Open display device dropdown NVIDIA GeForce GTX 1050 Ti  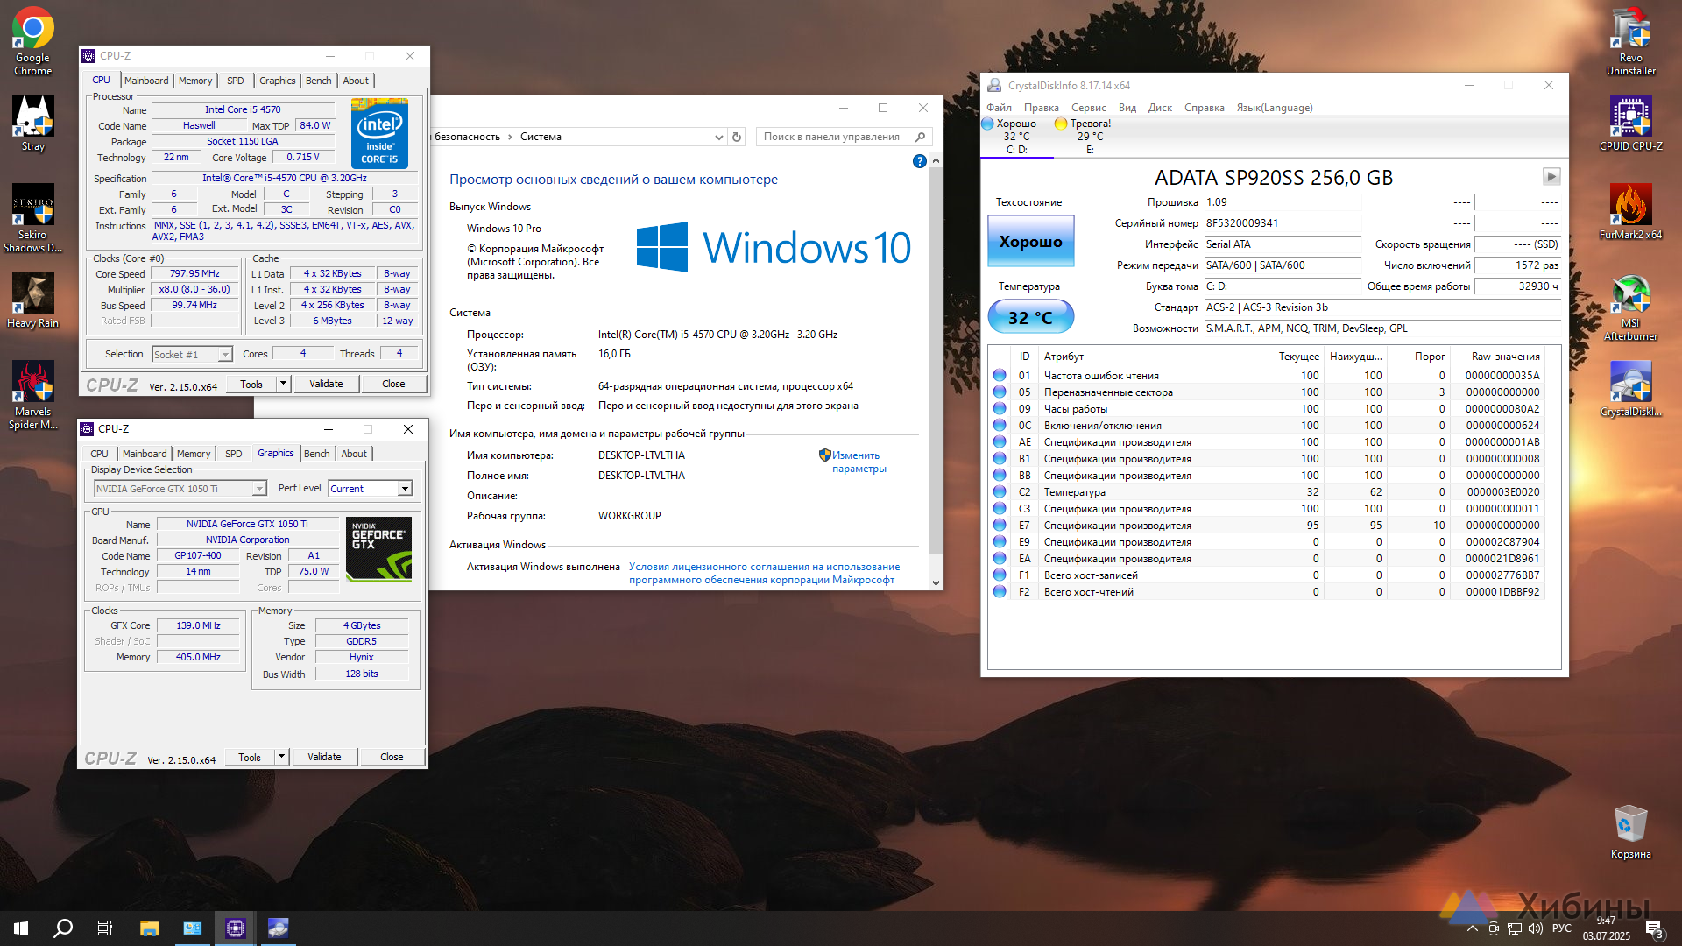point(180,489)
